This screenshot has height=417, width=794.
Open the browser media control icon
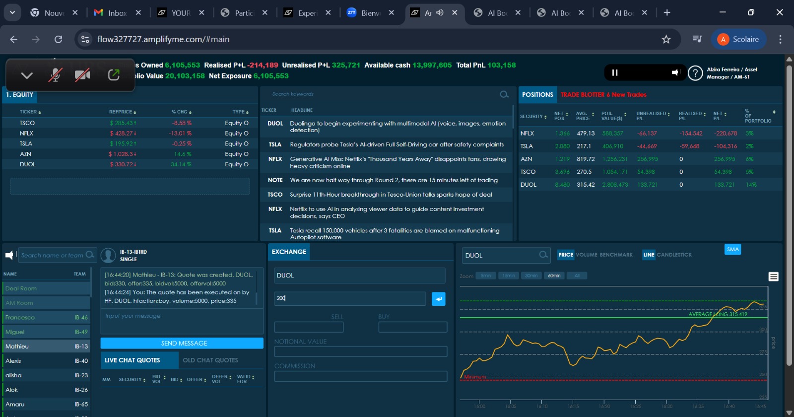coord(697,39)
